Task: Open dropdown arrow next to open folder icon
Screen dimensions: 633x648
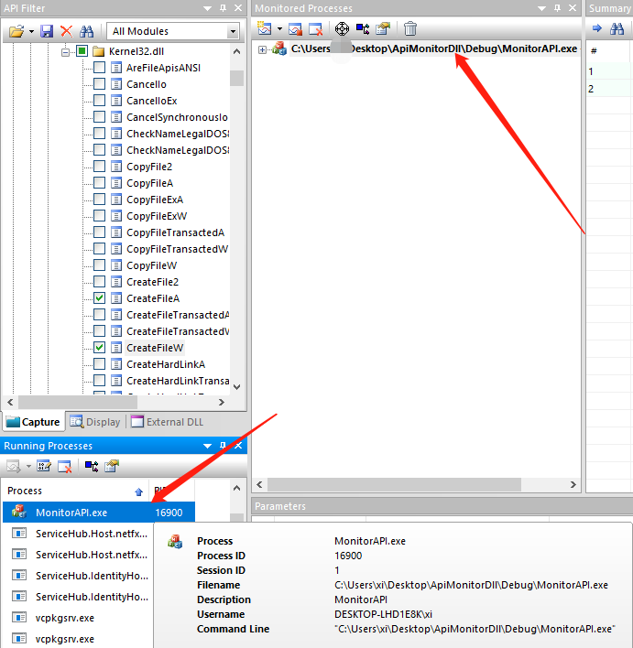Action: point(31,31)
